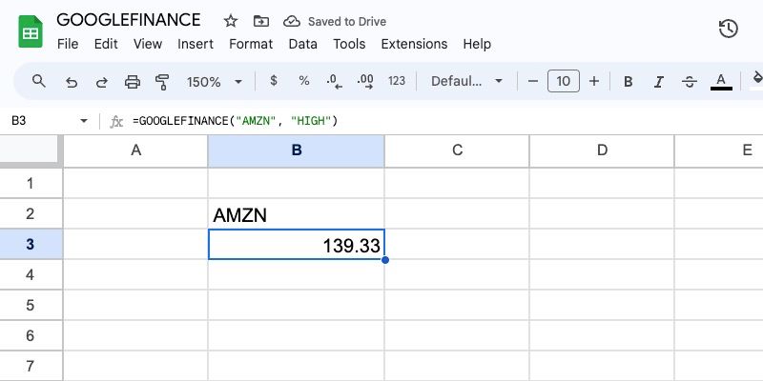Open the Extensions menu

point(414,44)
